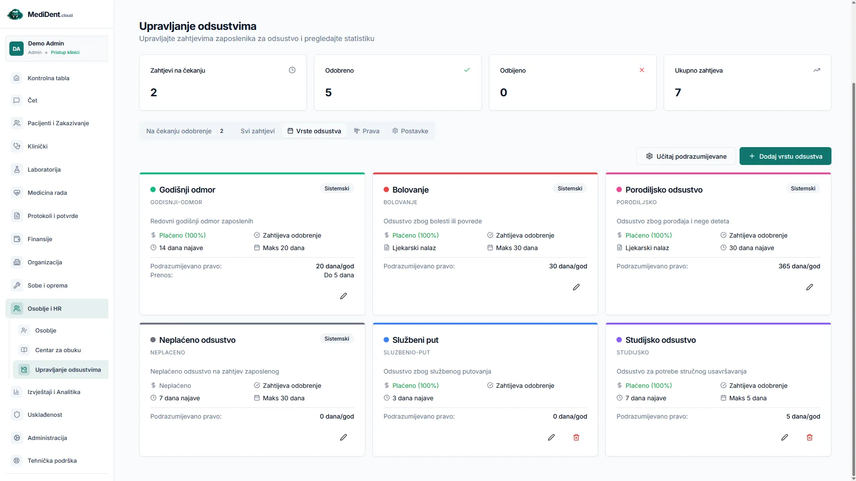Click the '365 dana/god' value
856x481 pixels.
click(x=799, y=266)
